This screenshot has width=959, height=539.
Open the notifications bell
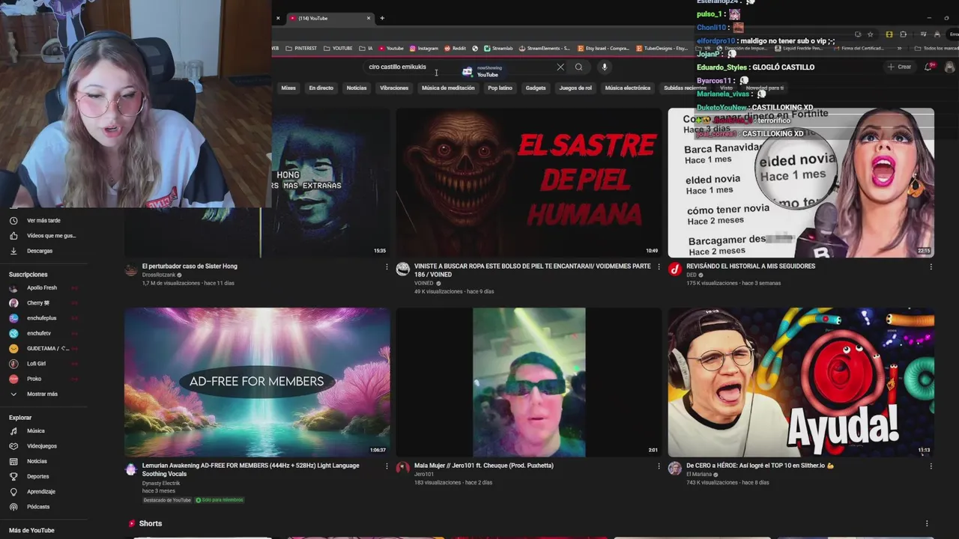pyautogui.click(x=929, y=67)
